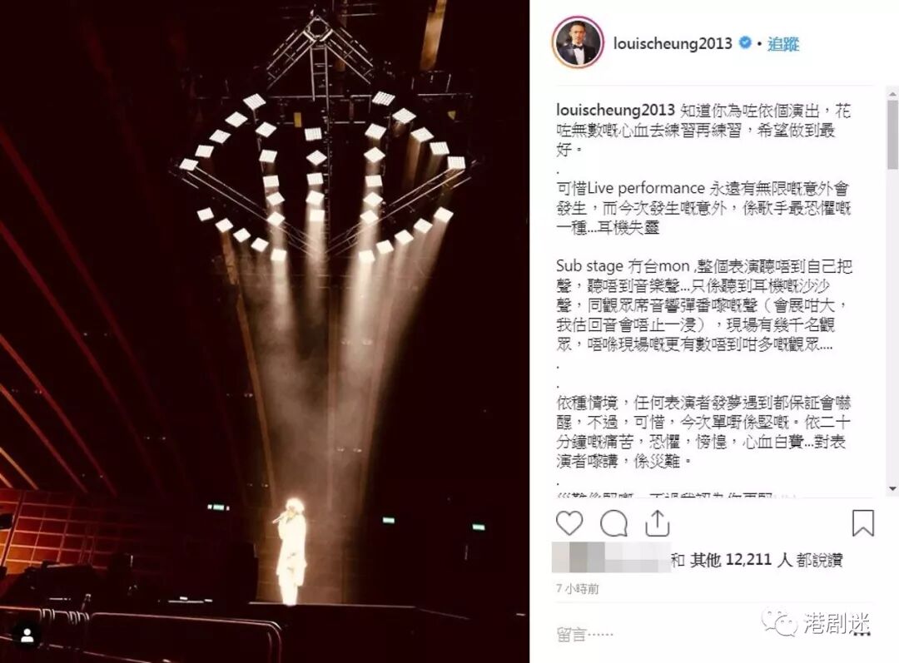Image resolution: width=899 pixels, height=663 pixels.
Task: Click the WeChat logo watermark icon
Action: (x=778, y=622)
